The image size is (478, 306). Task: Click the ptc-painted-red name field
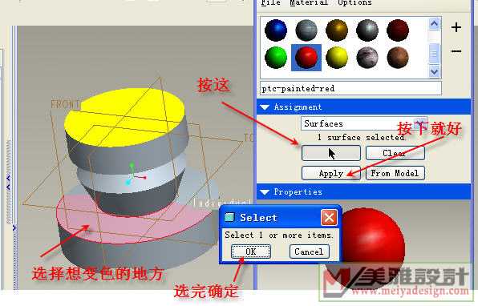[x=350, y=88]
